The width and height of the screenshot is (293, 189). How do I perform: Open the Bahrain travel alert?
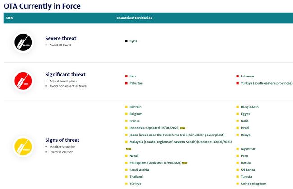[135, 107]
